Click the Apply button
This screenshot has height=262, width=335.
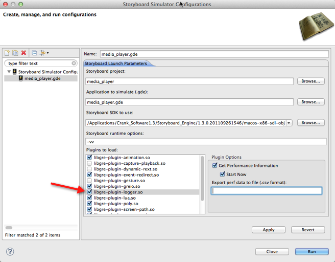pyautogui.click(x=269, y=230)
